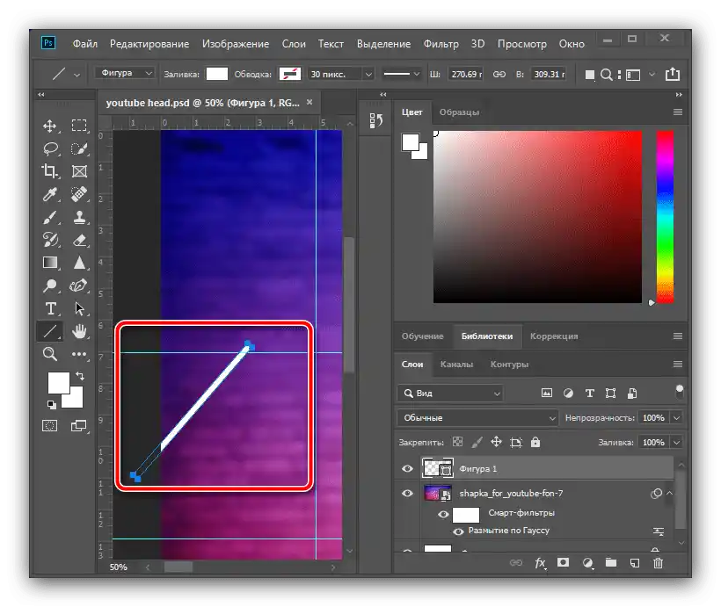The height and width of the screenshot is (607, 721).
Task: Toggle lock position icon
Action: (x=496, y=442)
